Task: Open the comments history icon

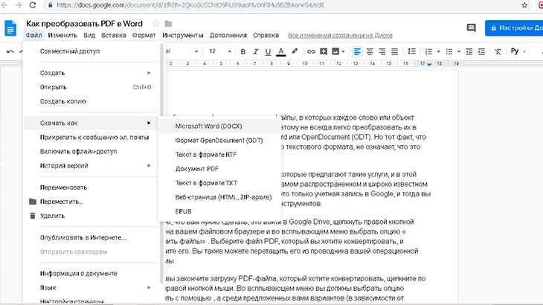Action: point(472,28)
